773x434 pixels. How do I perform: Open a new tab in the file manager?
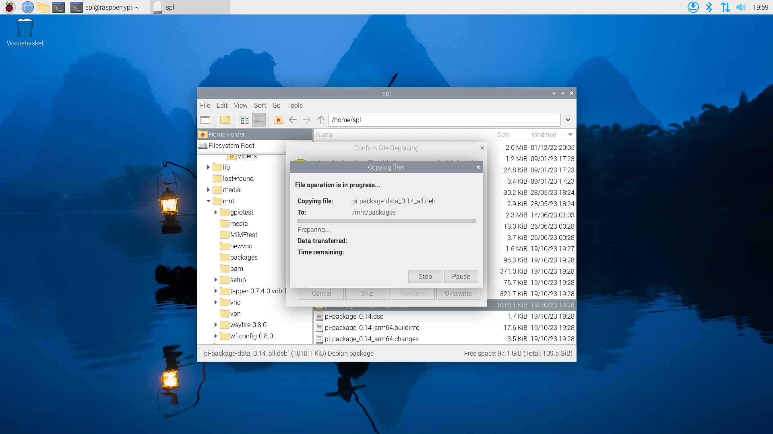pos(206,120)
